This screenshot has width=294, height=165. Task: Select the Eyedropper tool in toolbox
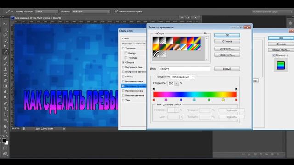[5, 52]
